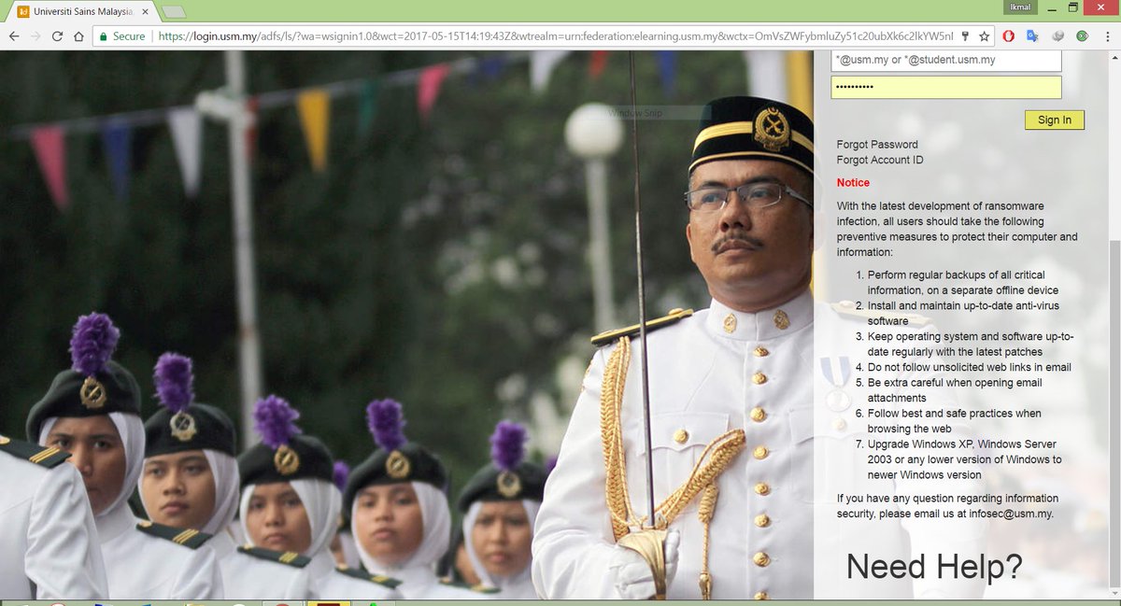This screenshot has width=1121, height=606.
Task: Open a new tab with the blank tab button
Action: [x=174, y=12]
